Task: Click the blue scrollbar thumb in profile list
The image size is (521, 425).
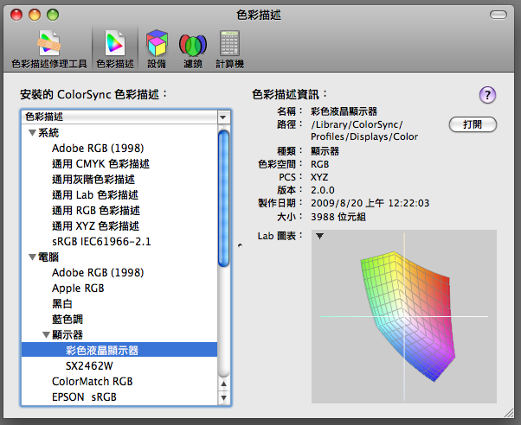Action: 223,199
